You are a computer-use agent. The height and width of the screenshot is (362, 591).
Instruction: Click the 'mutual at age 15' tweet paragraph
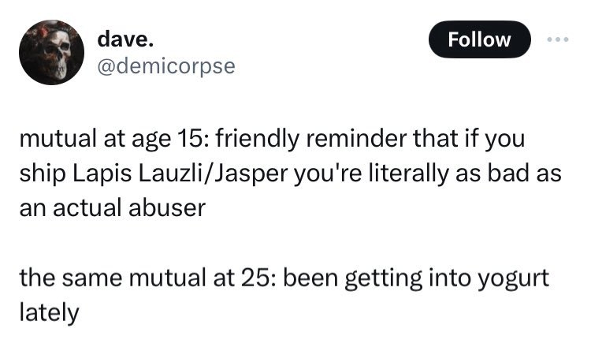point(284,174)
